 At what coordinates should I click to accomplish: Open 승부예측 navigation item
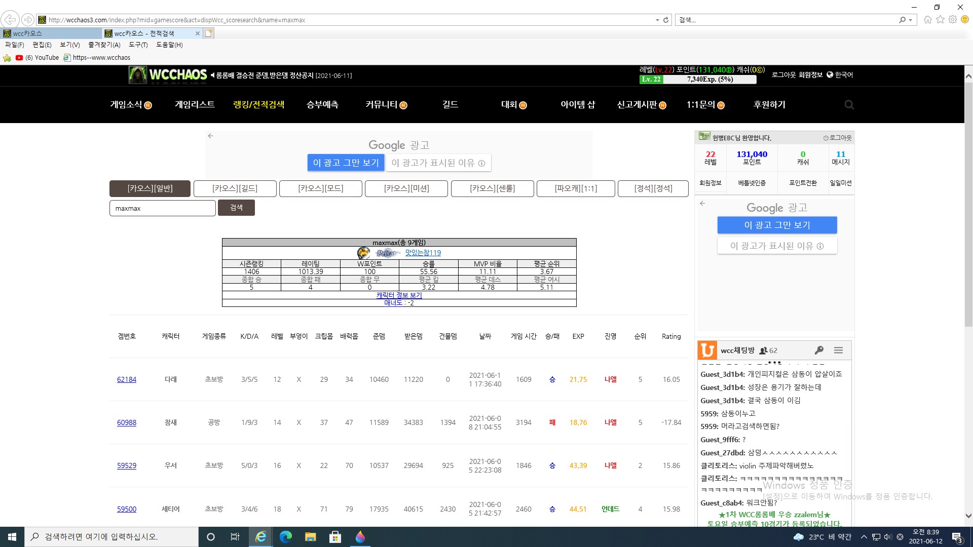click(x=322, y=104)
